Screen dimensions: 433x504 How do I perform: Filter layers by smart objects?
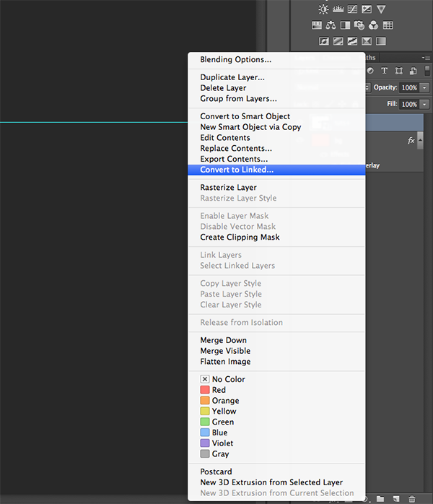[413, 71]
